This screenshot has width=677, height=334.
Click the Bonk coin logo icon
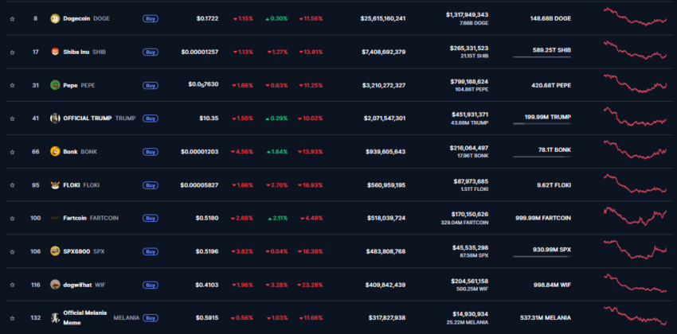click(x=55, y=151)
